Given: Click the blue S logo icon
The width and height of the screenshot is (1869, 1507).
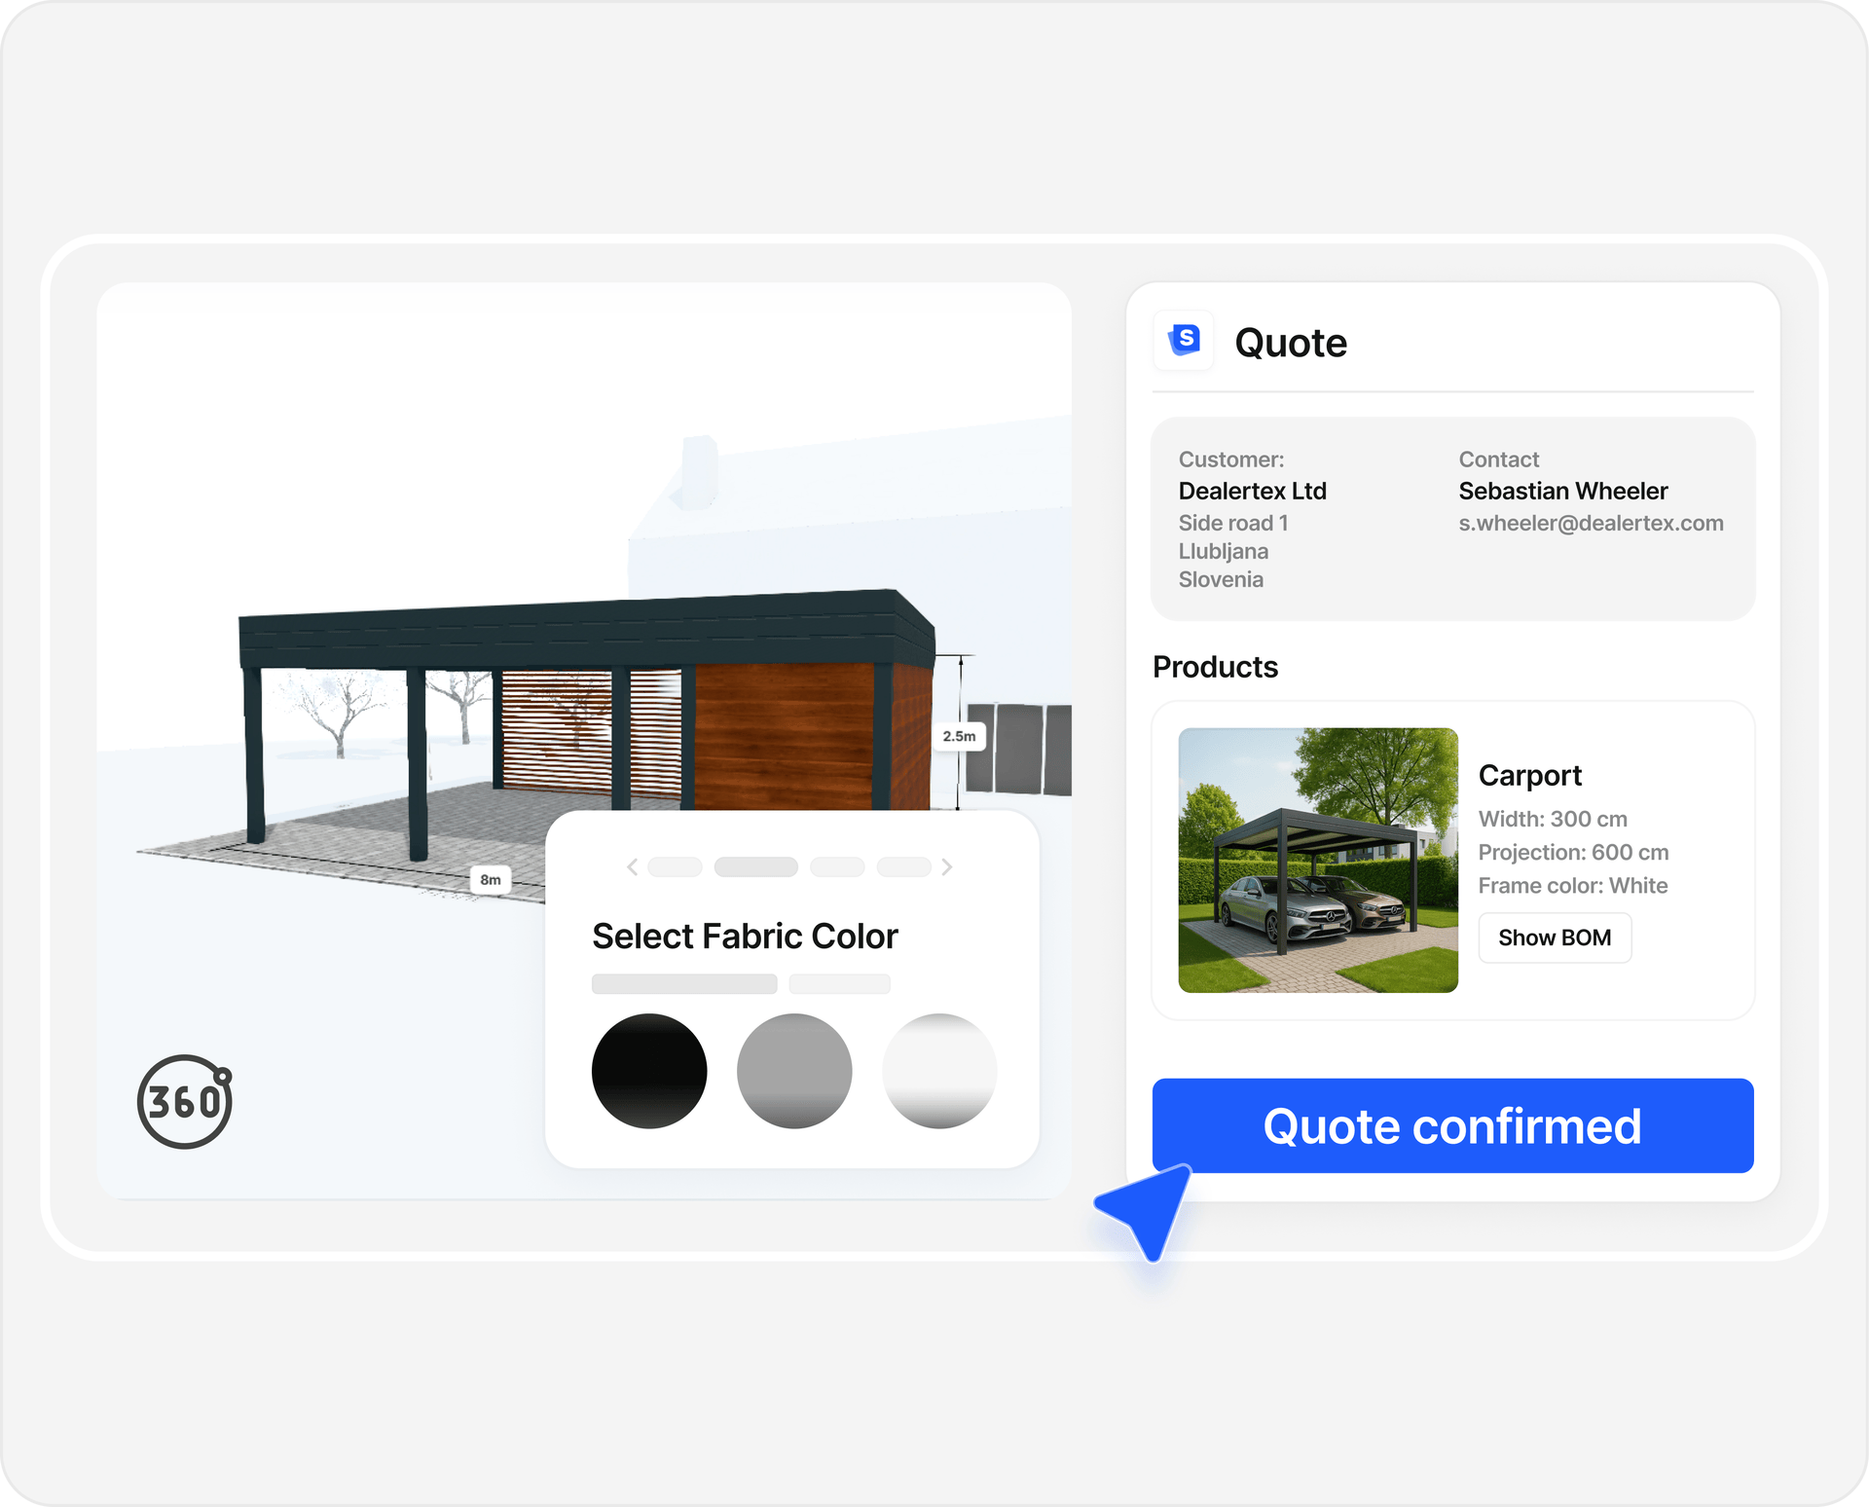Looking at the screenshot, I should click(x=1184, y=340).
